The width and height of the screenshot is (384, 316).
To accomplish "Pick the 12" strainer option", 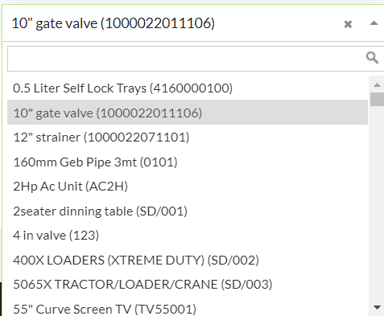I will [188, 137].
